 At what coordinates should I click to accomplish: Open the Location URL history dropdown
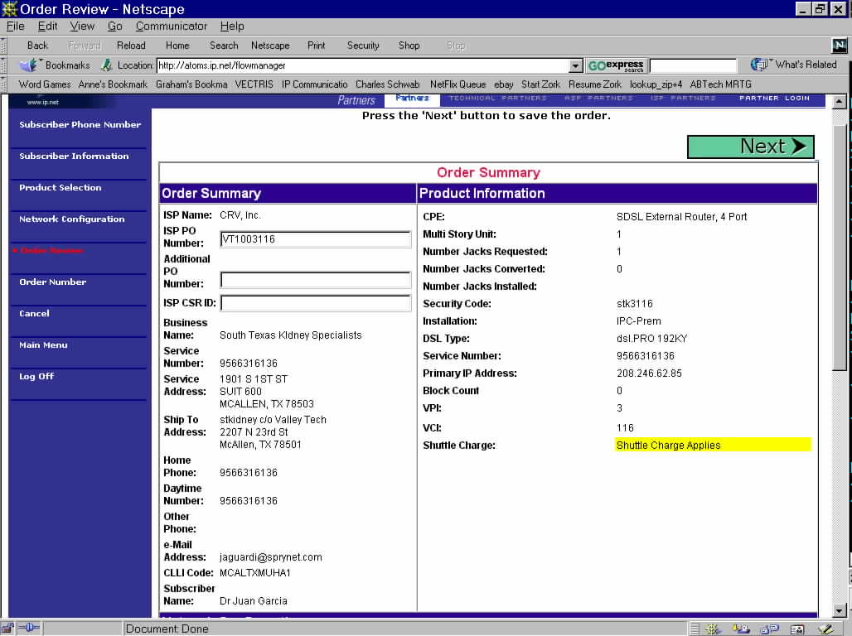coord(576,65)
